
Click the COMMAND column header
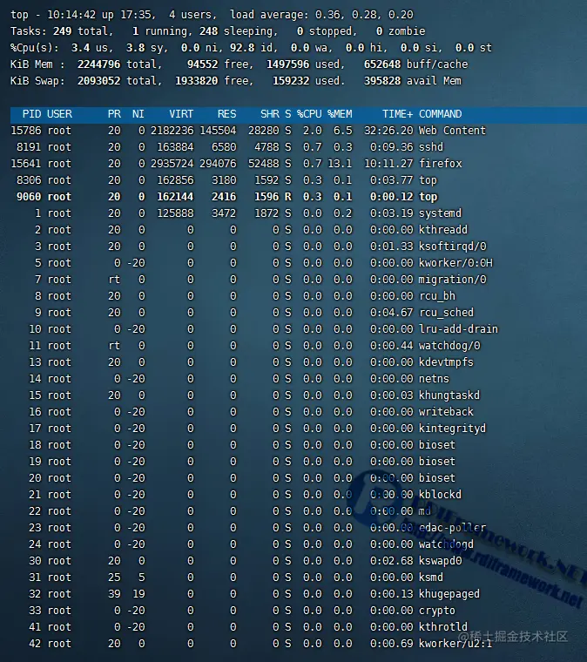click(441, 114)
